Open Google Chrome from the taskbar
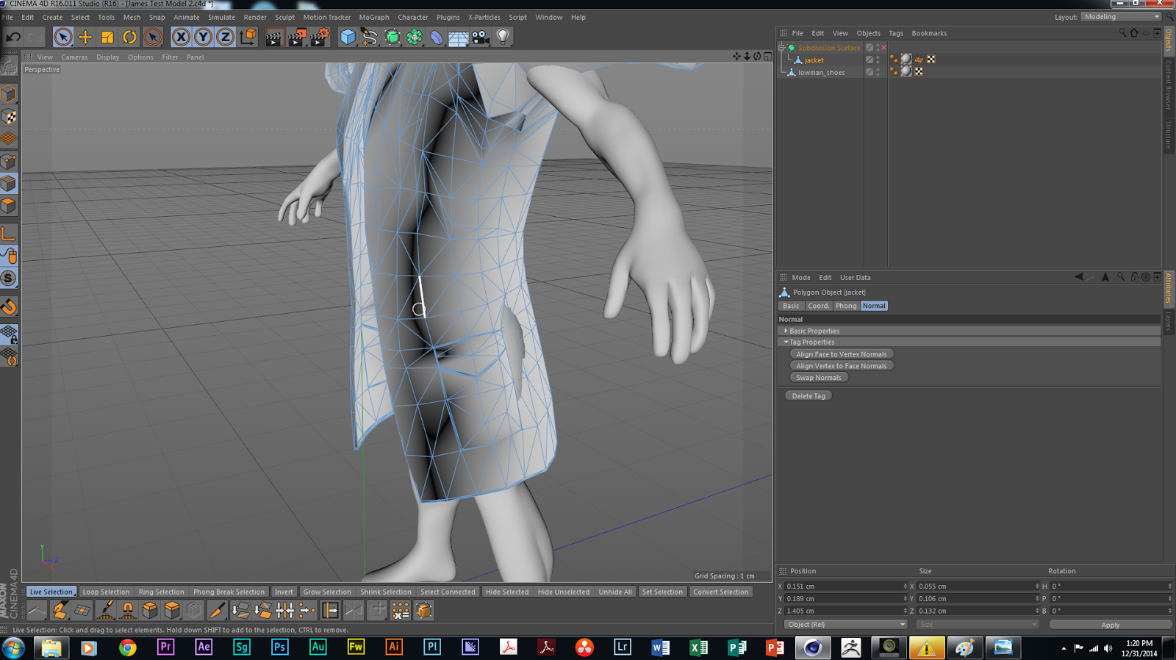Screen dimensions: 1176x660 pyautogui.click(x=128, y=648)
